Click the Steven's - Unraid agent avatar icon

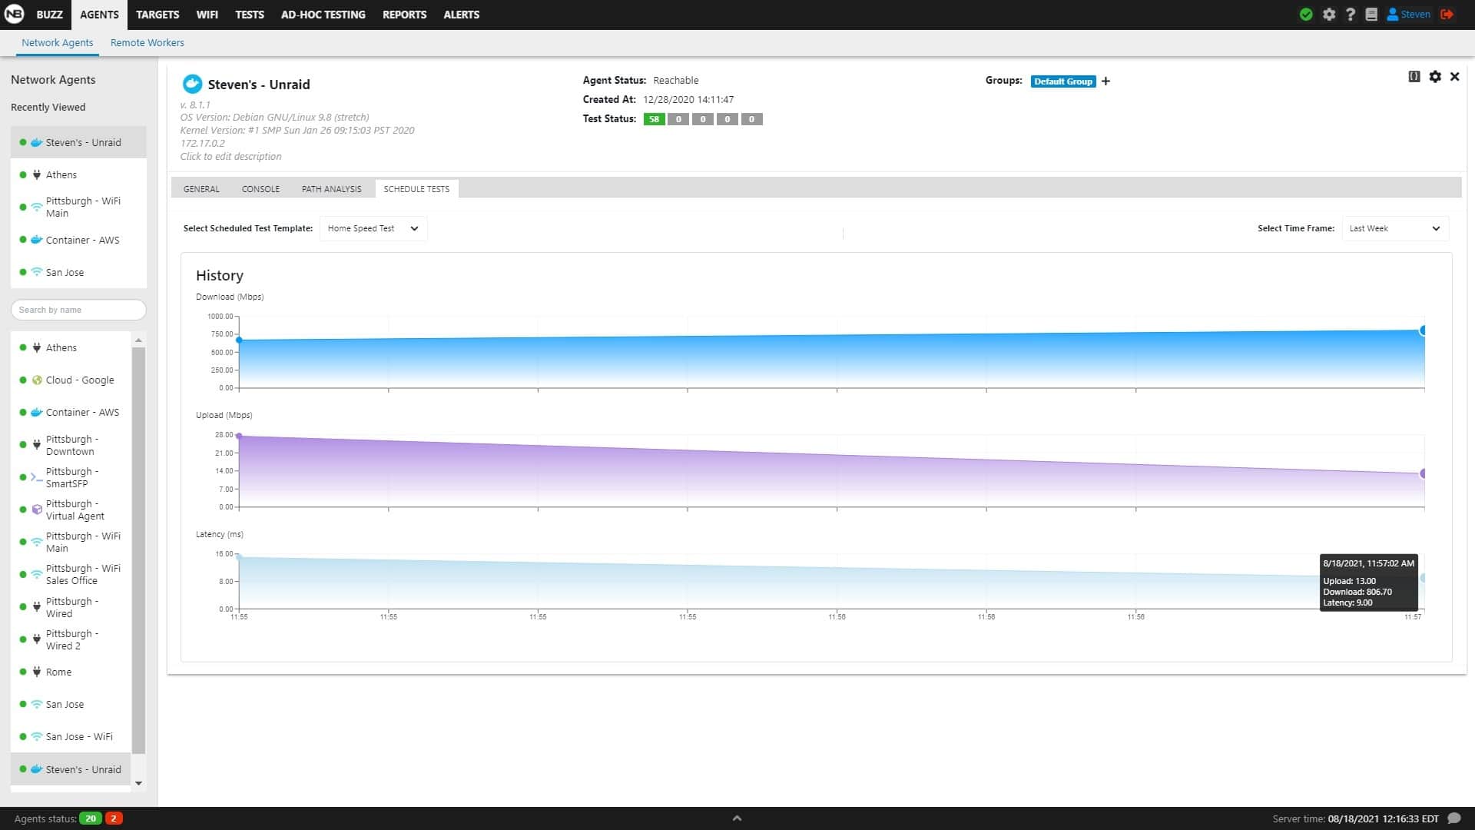[x=191, y=84]
